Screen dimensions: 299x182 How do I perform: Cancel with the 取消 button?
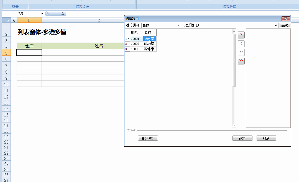(x=266, y=138)
